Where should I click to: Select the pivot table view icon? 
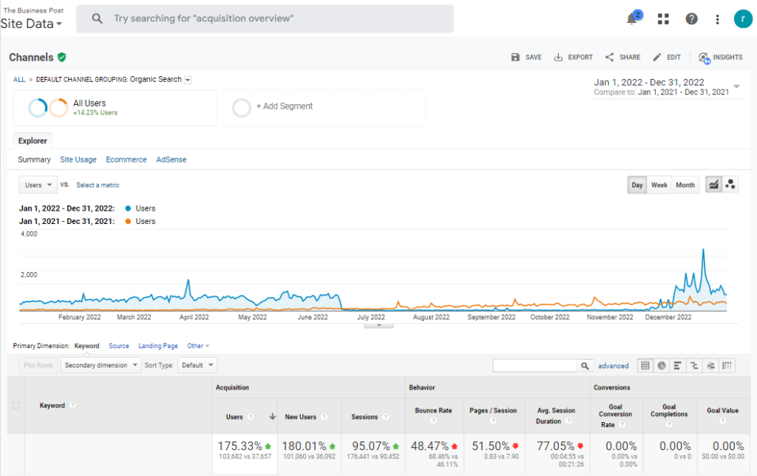727,365
